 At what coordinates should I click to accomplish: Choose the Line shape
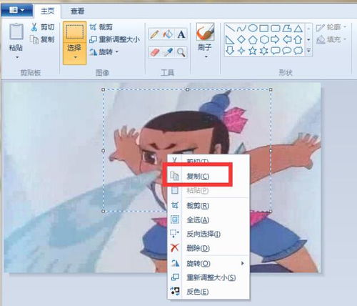(x=230, y=29)
